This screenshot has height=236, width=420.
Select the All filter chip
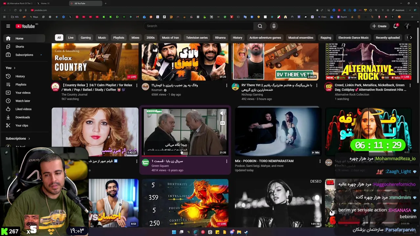tap(59, 38)
